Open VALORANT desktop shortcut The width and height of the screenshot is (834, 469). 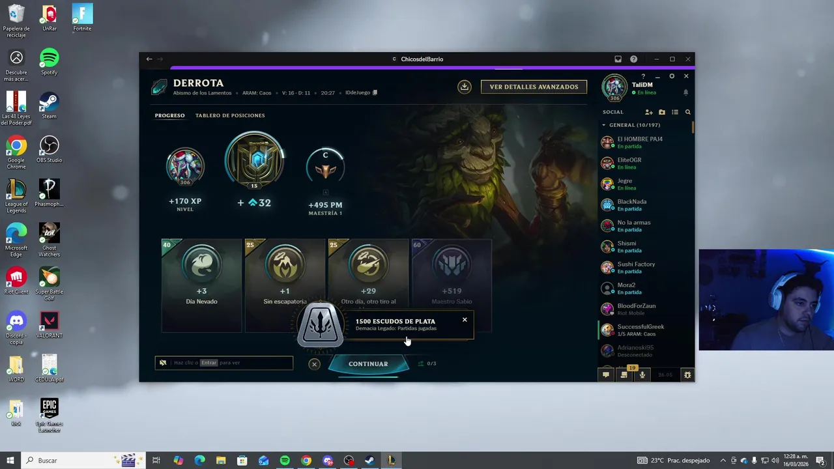point(50,325)
